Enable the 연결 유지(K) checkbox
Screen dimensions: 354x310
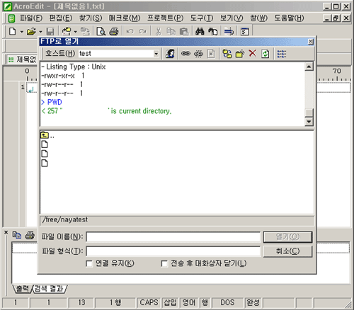89,263
